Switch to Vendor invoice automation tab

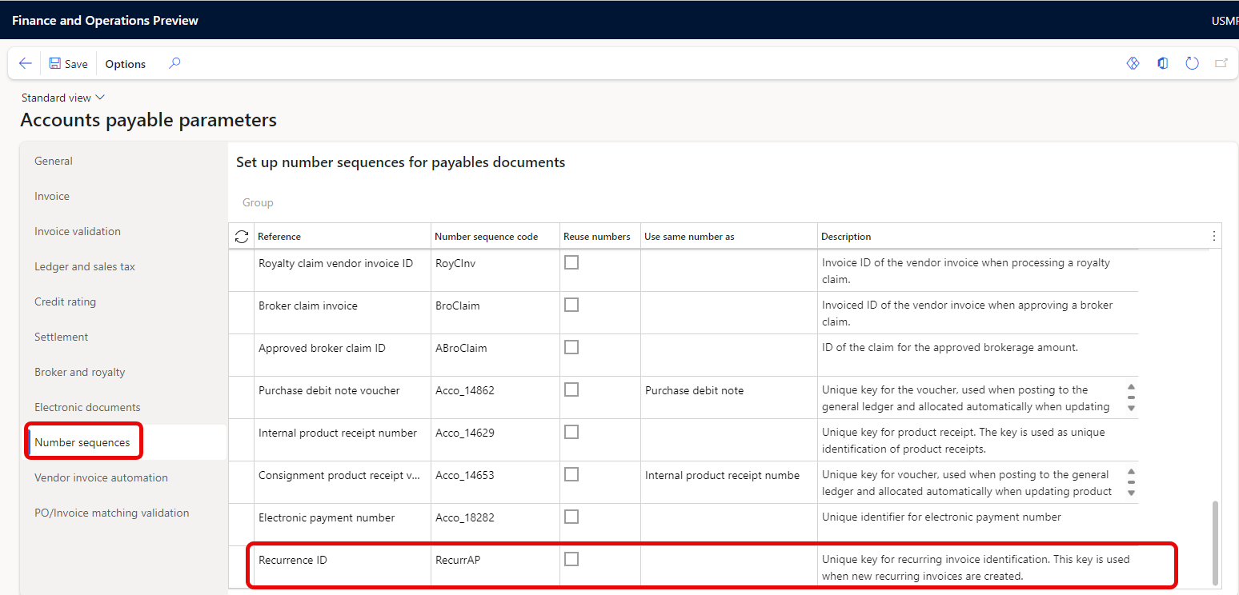[101, 477]
